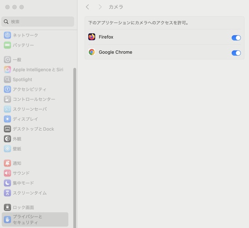Screen dimensions: 249x228
Task: Click the スクリーンセーバ icon
Action: 7,109
